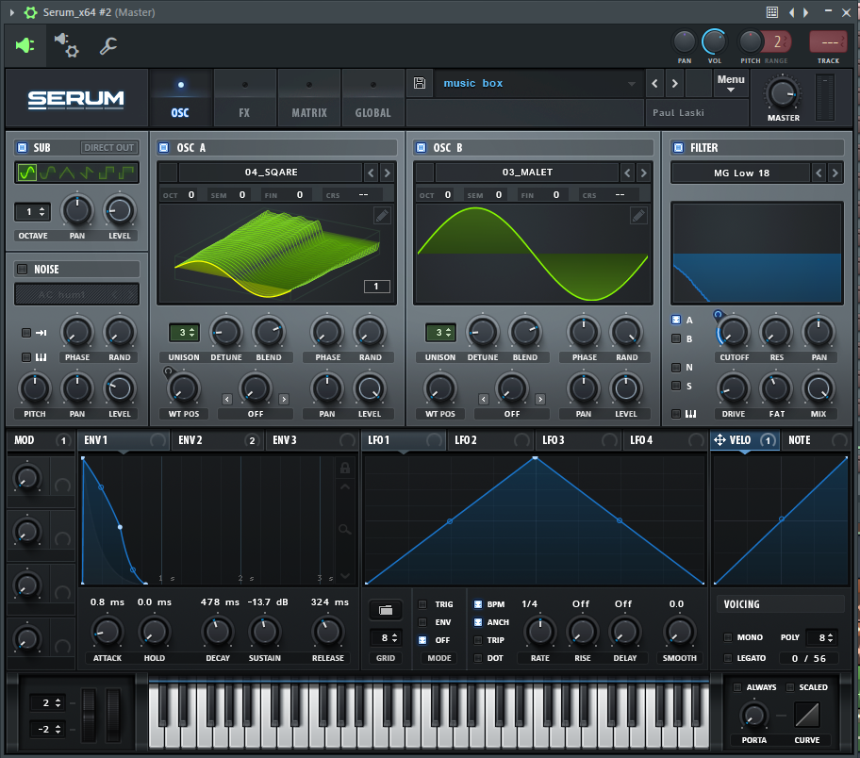Change the LFO grid size stepper
This screenshot has height=758, width=860.
386,638
